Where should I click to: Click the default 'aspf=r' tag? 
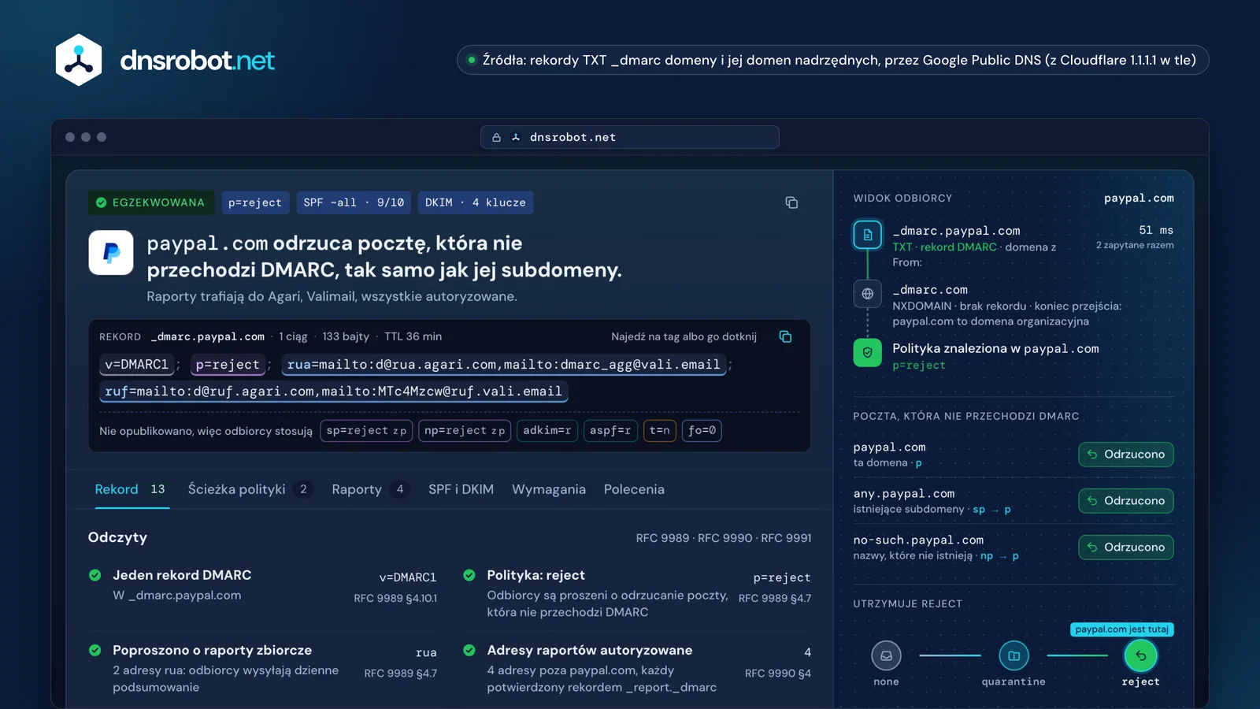610,431
